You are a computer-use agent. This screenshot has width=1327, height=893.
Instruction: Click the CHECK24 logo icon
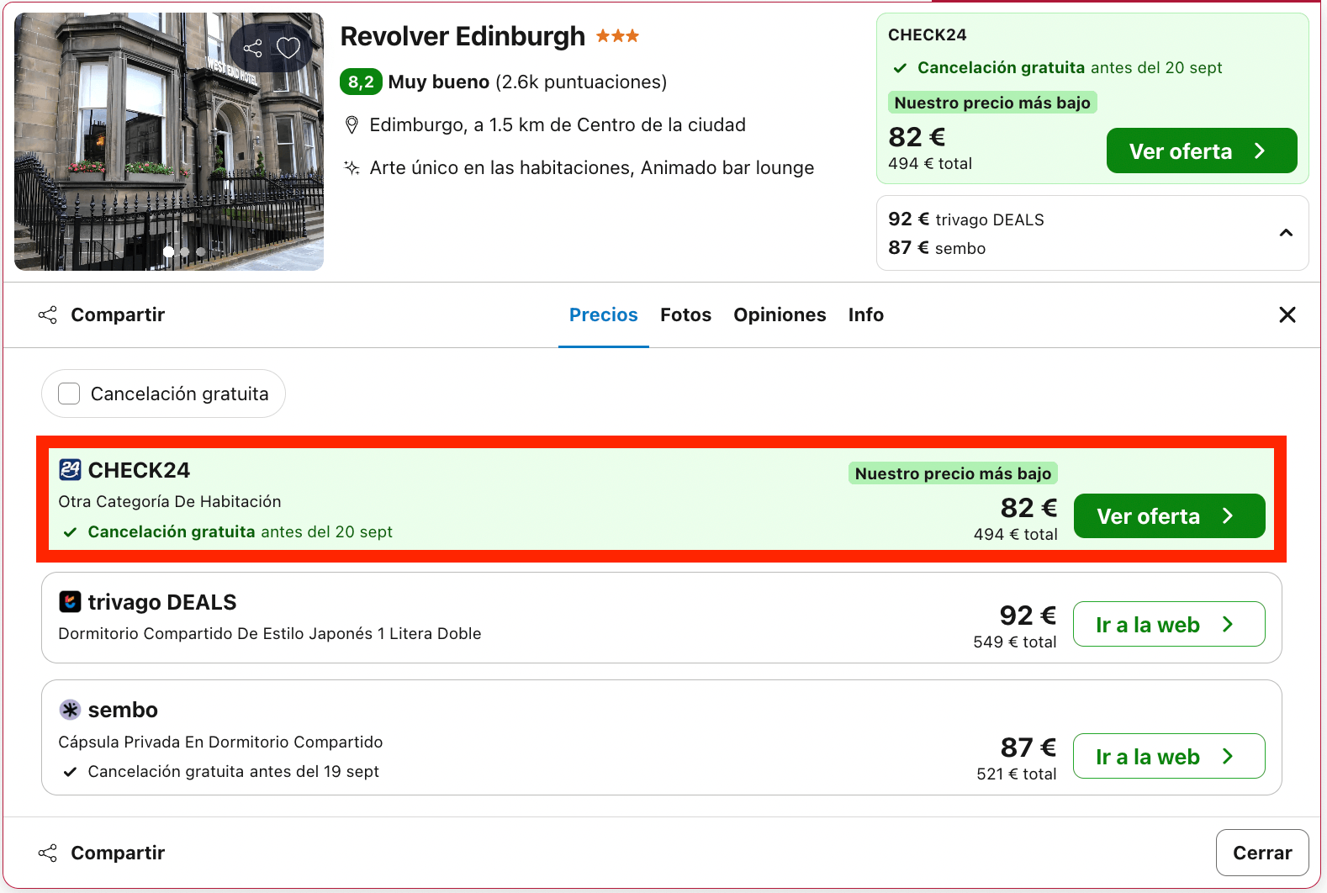[x=70, y=469]
